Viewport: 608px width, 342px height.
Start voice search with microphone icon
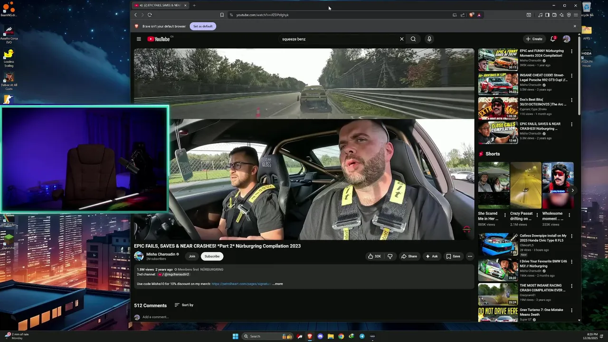coord(429,39)
